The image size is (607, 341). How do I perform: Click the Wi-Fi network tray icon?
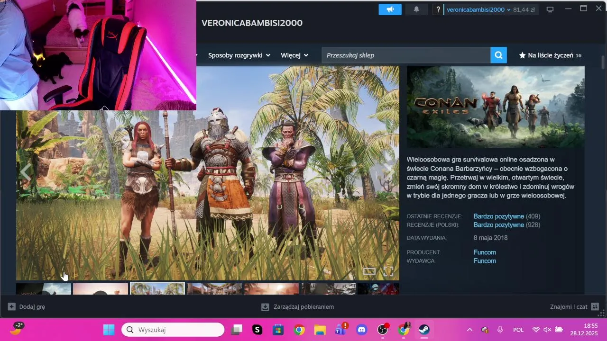[536, 330]
